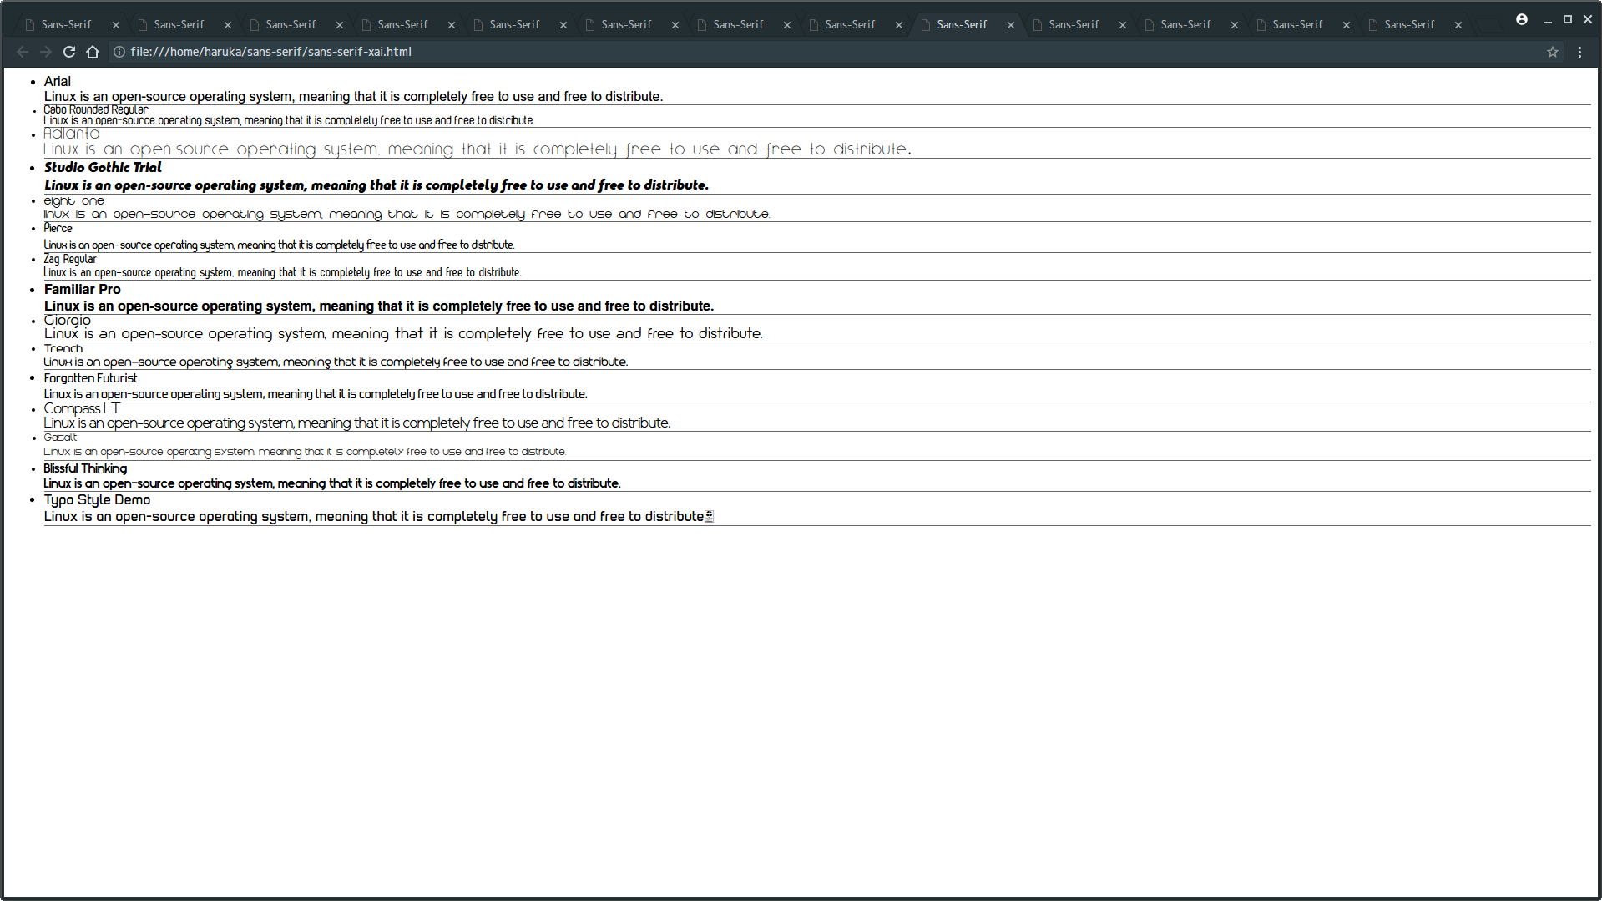Click the 'Zag Regular' font name
Viewport: 1602px width, 901px height.
pyautogui.click(x=70, y=259)
